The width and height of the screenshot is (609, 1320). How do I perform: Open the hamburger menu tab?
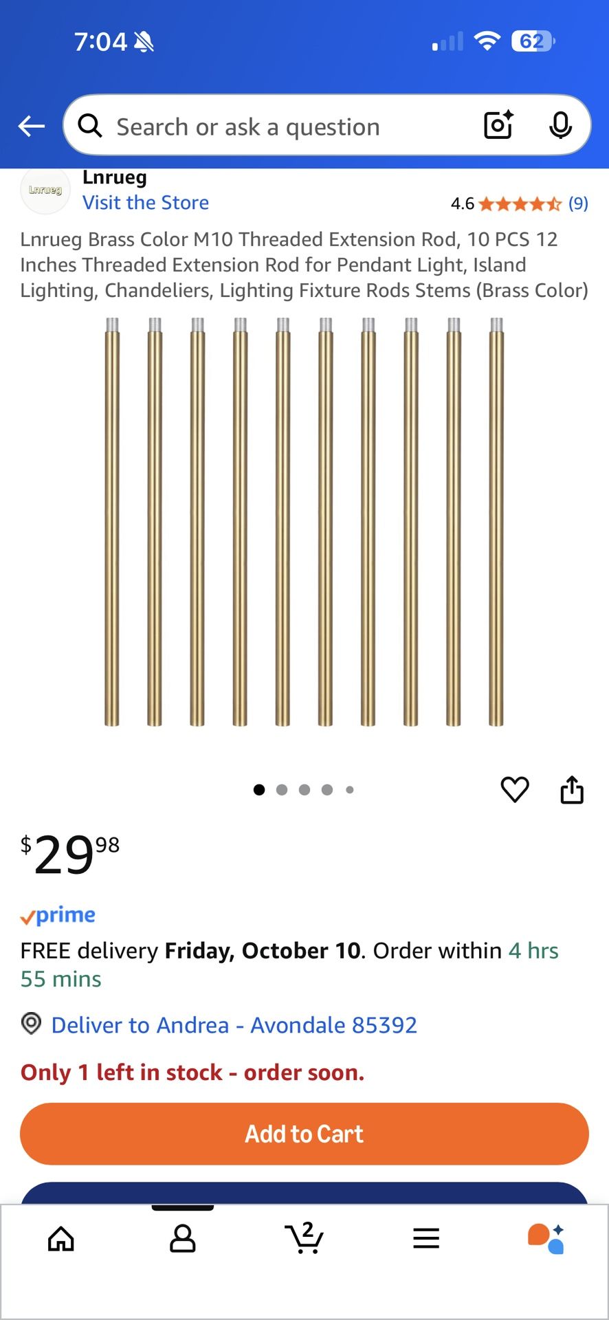tap(426, 1239)
